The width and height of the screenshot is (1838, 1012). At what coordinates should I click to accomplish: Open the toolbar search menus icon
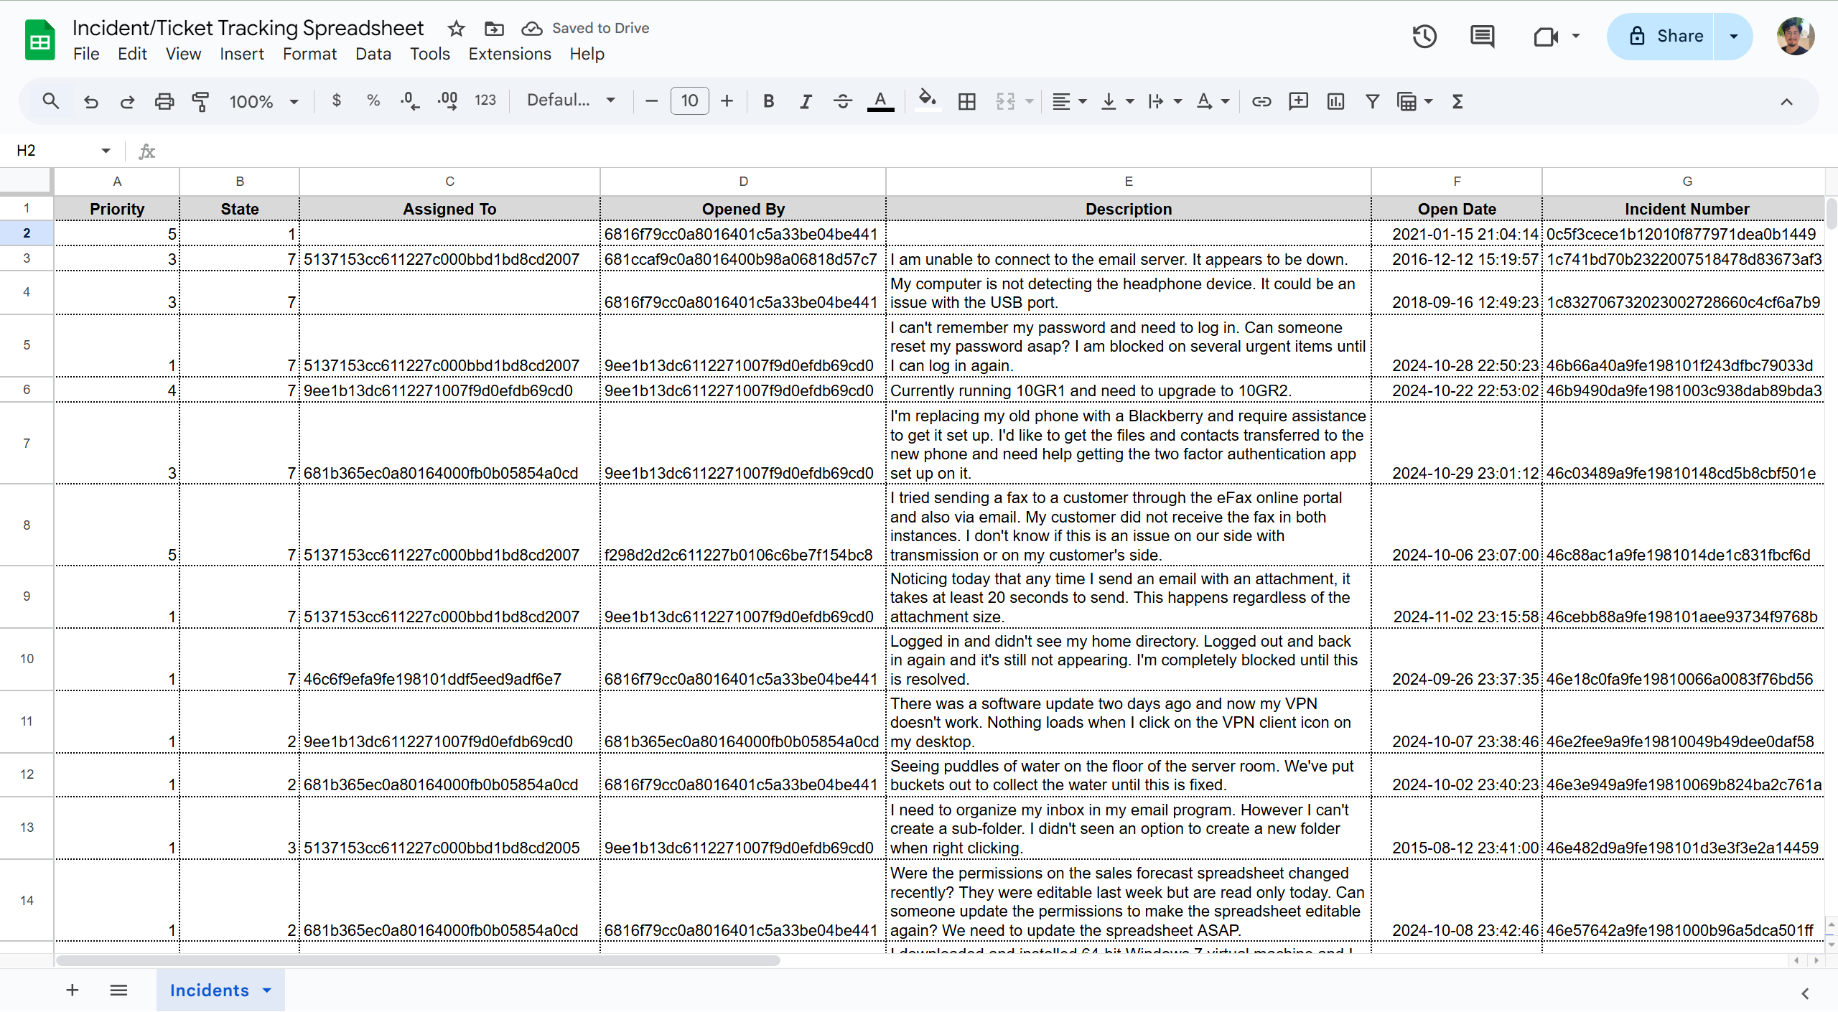(x=50, y=101)
